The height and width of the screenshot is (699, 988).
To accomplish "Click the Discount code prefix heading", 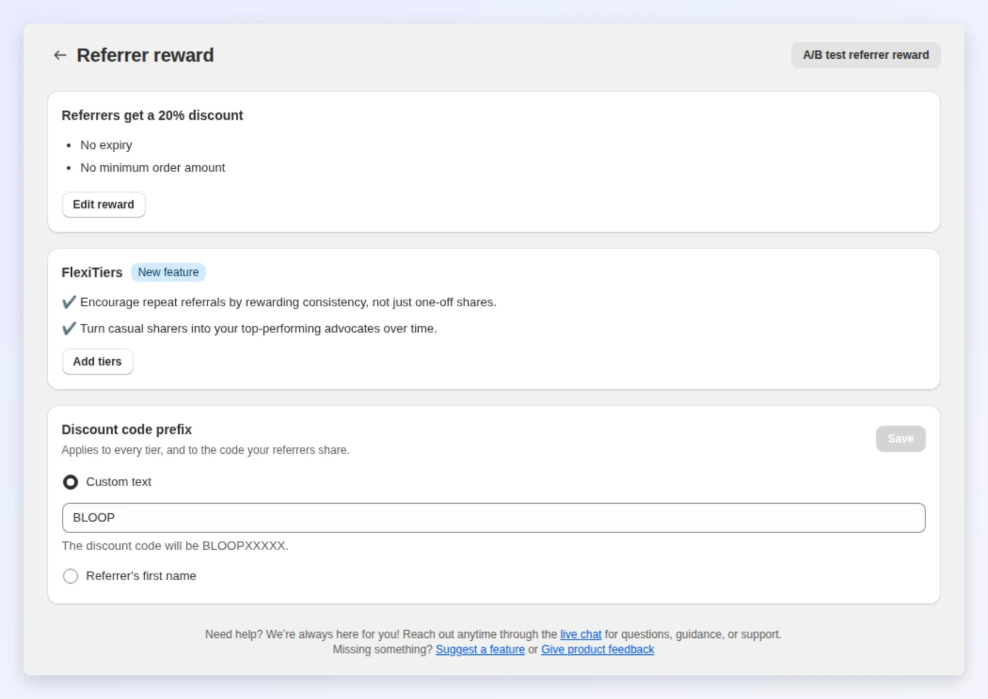I will (127, 430).
